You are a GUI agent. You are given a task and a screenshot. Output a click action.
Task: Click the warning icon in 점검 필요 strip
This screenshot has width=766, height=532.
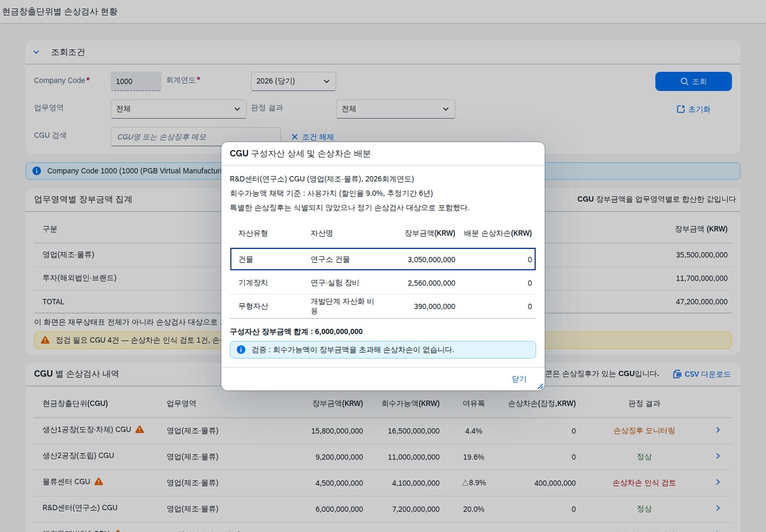click(45, 340)
